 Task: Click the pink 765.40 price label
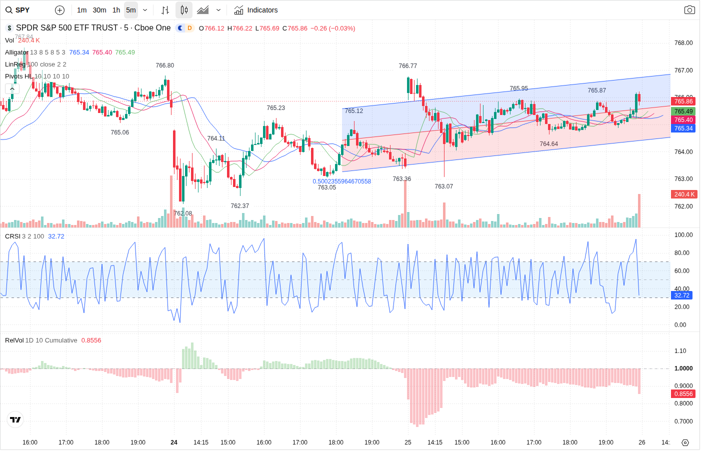683,120
